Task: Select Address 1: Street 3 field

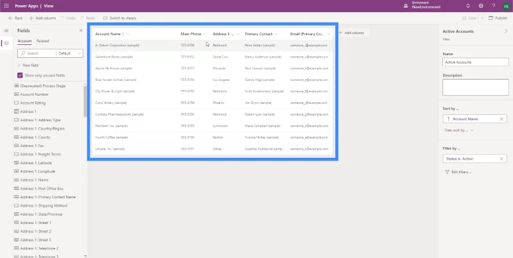Action: click(x=33, y=239)
